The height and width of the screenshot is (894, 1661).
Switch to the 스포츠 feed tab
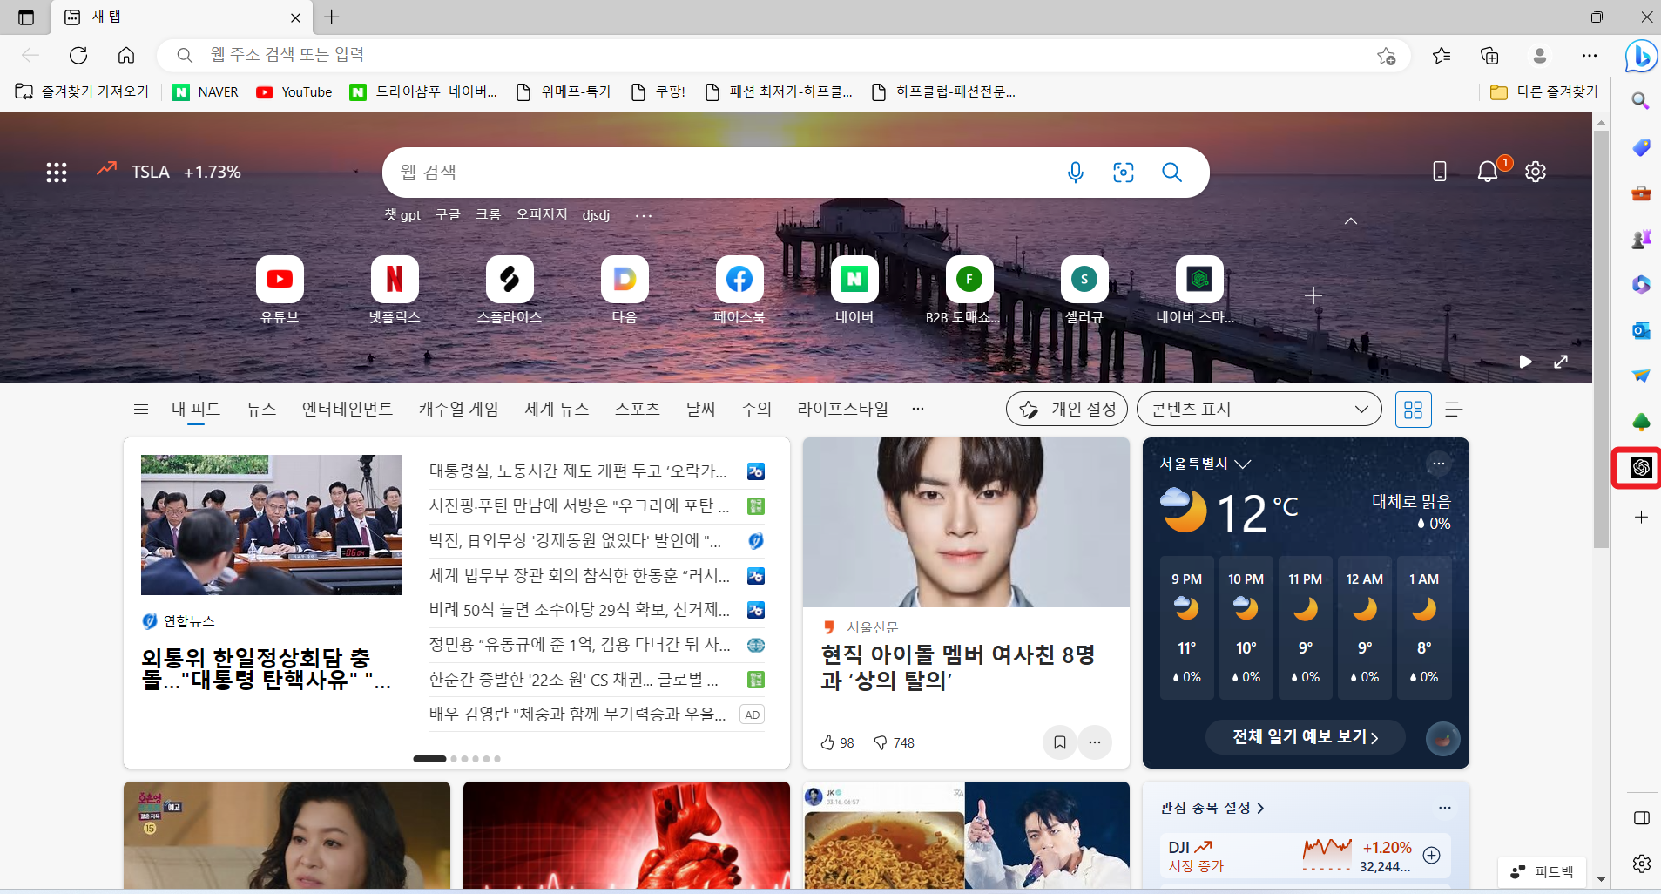click(637, 408)
